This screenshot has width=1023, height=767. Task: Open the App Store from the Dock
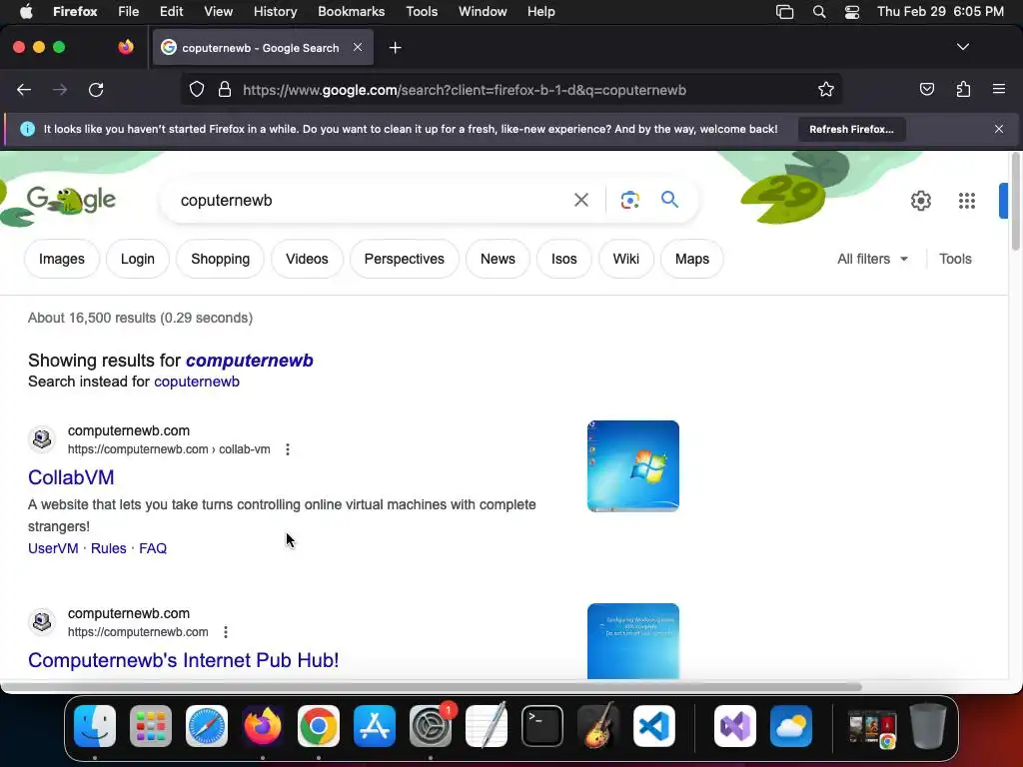(x=375, y=726)
